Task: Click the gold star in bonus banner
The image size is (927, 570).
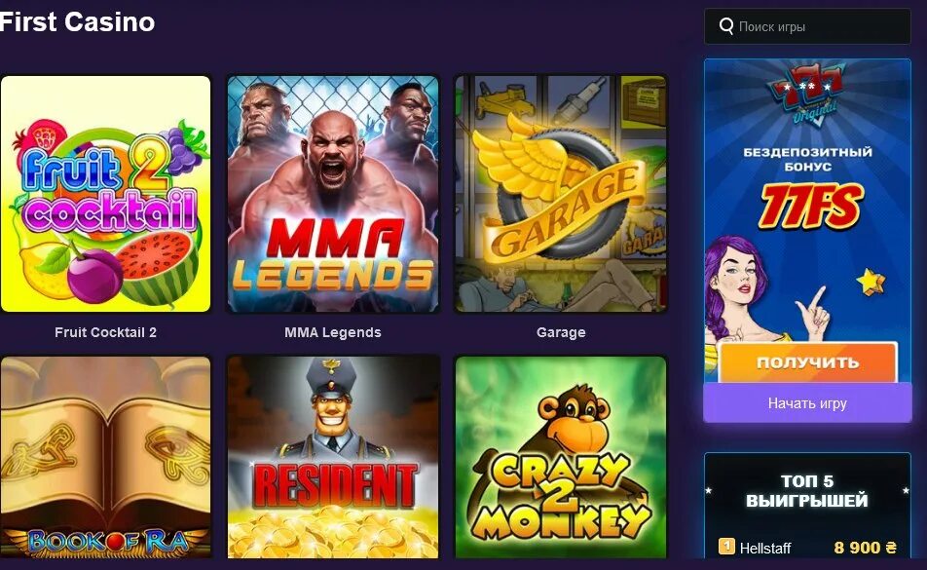Action: (871, 282)
